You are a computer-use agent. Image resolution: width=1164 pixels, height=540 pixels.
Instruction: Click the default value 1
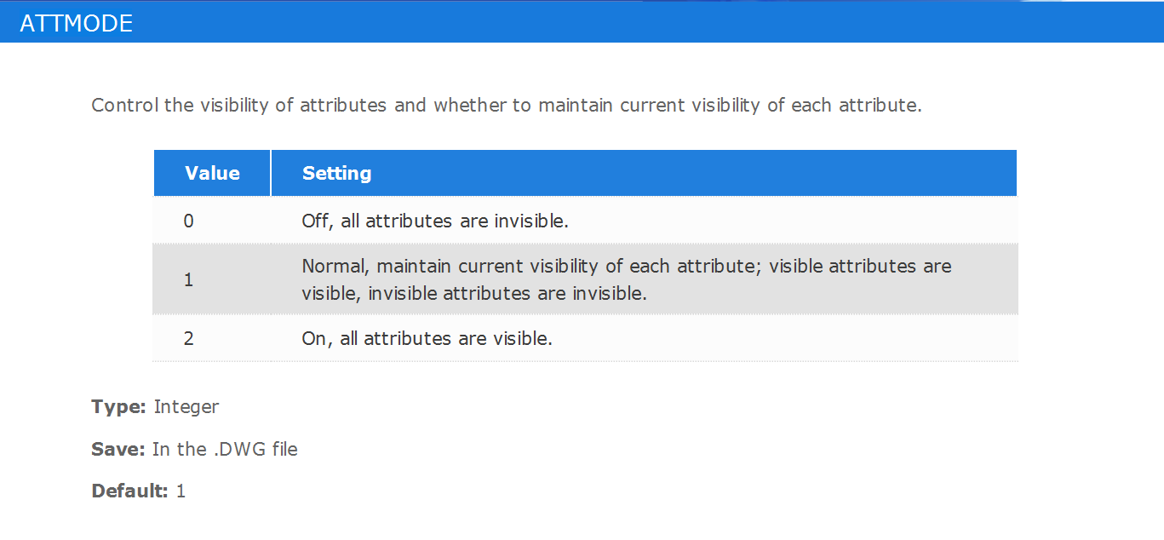click(x=181, y=491)
